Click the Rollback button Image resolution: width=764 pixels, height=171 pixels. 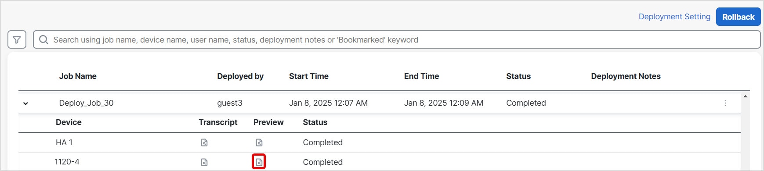(x=738, y=17)
